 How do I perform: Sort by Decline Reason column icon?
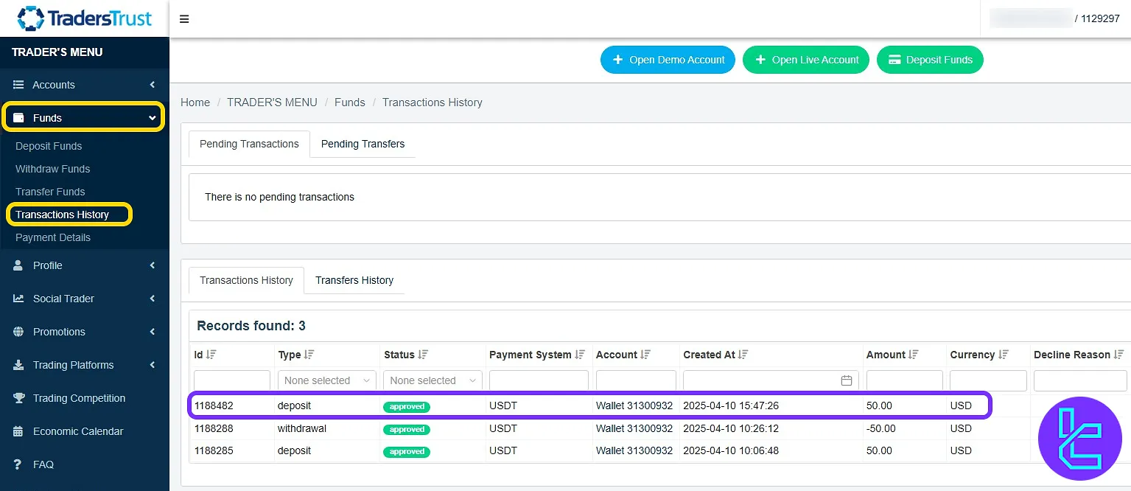(x=1119, y=355)
